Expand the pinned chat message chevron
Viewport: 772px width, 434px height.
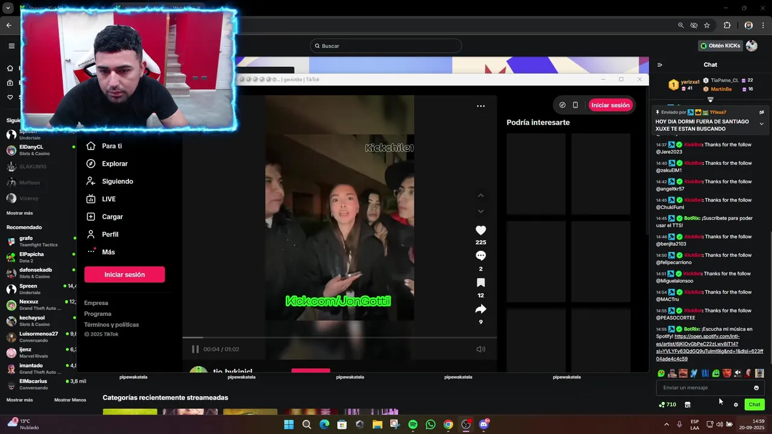tap(761, 124)
